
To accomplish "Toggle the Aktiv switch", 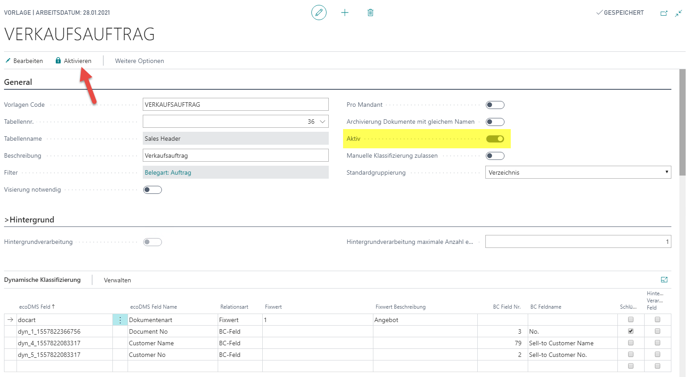I will click(495, 139).
